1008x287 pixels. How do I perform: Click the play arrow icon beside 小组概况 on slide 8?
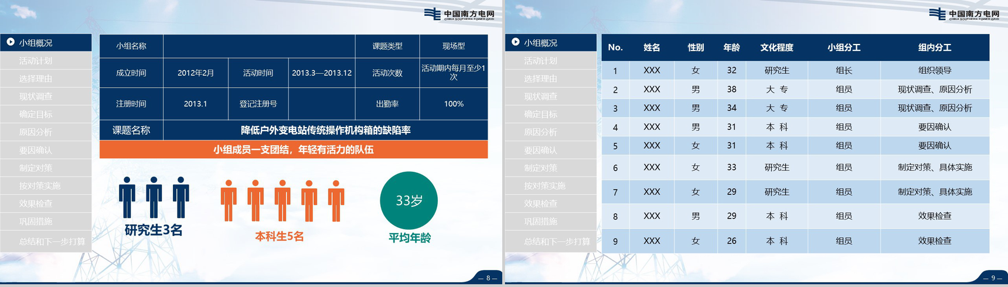pyautogui.click(x=11, y=42)
